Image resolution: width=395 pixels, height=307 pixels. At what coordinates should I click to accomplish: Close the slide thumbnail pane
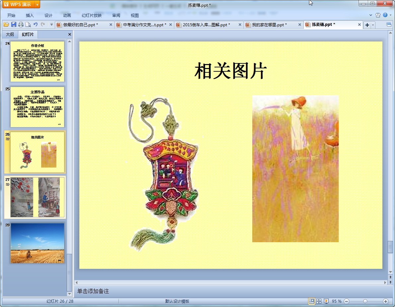click(x=70, y=34)
